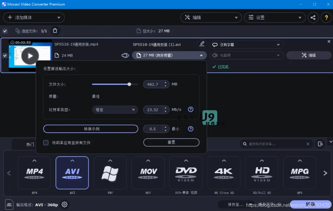
Task: Play the SPSS18-19 video preview
Action: (x=30, y=56)
